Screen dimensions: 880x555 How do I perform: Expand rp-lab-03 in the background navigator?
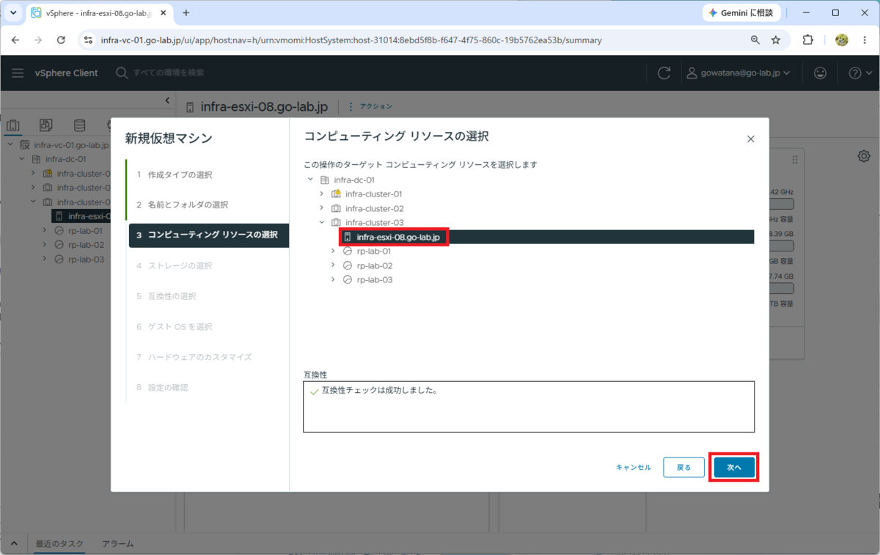tap(44, 259)
